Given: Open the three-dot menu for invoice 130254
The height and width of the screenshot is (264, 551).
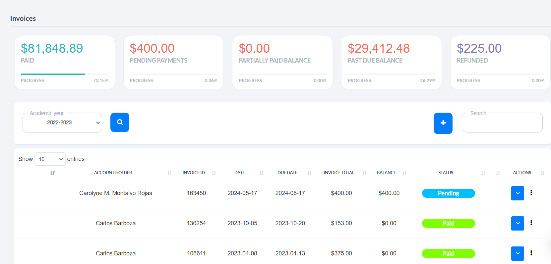Looking at the screenshot, I should tap(531, 223).
